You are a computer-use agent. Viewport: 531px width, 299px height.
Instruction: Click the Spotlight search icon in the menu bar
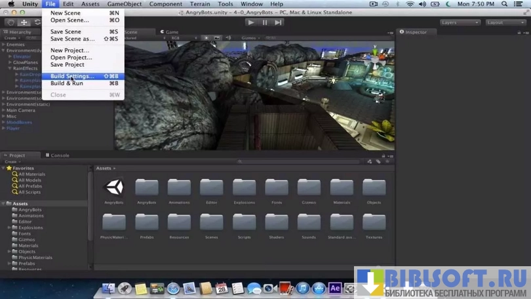pyautogui.click(x=504, y=4)
